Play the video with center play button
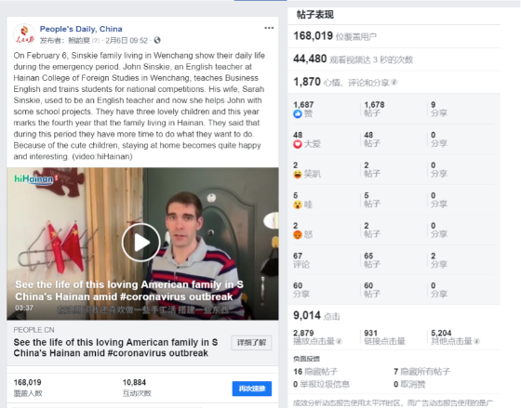The image size is (521, 408). pyautogui.click(x=141, y=243)
